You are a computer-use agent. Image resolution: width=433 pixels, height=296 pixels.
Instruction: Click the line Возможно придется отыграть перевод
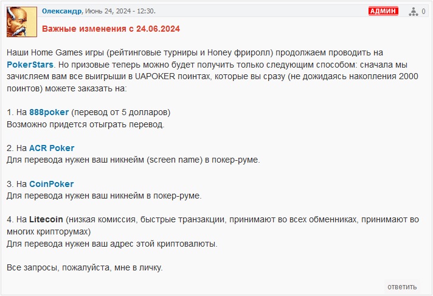pyautogui.click(x=86, y=124)
